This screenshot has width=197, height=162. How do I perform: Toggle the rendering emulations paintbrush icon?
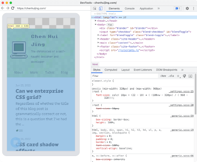point(184,76)
